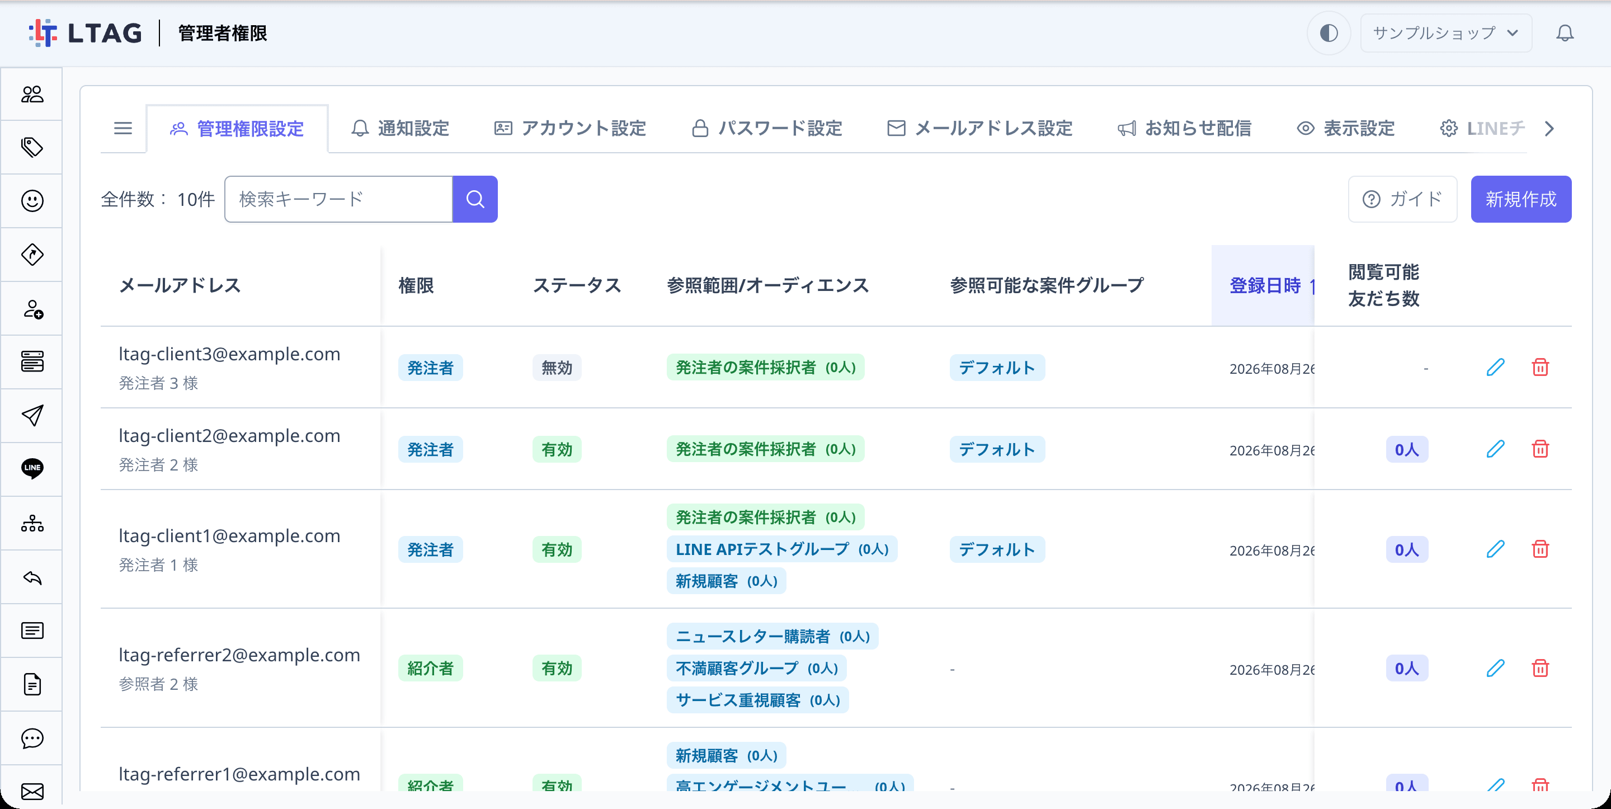
Task: Switch to the 表示設定 tab
Action: coord(1346,128)
